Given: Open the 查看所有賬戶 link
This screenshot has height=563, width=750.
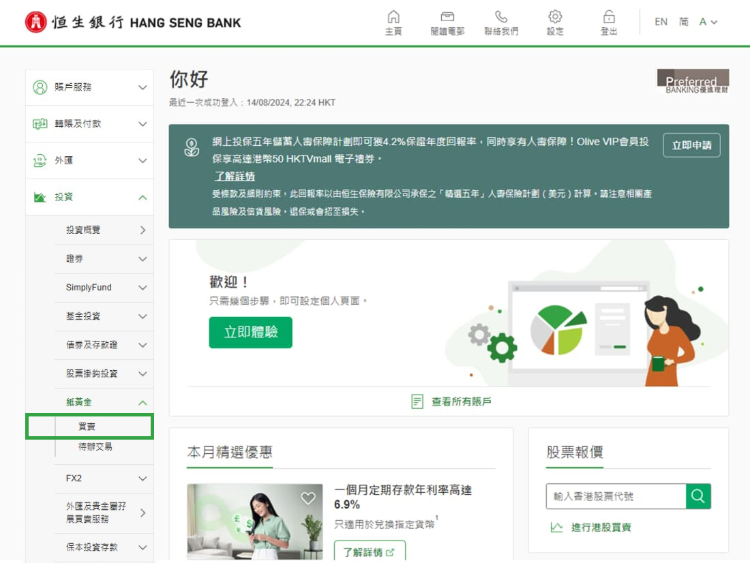Looking at the screenshot, I should click(x=451, y=401).
